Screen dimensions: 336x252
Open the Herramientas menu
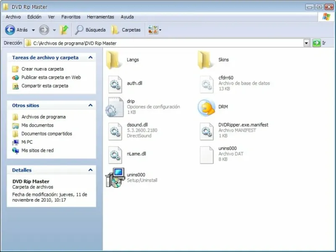pyautogui.click(x=100, y=17)
